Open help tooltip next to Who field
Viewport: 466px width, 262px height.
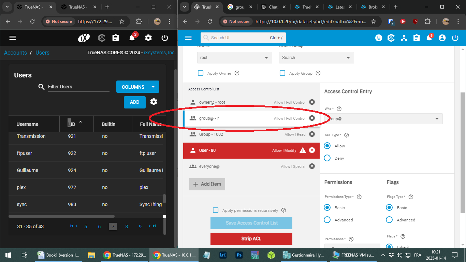click(x=339, y=109)
